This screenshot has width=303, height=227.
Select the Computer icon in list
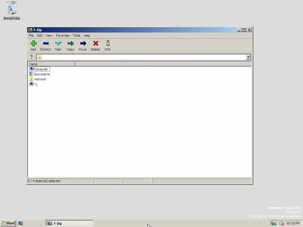pos(31,69)
